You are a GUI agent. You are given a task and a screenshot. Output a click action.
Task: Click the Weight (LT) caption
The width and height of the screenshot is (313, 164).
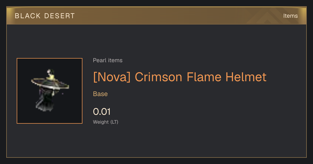pos(106,122)
